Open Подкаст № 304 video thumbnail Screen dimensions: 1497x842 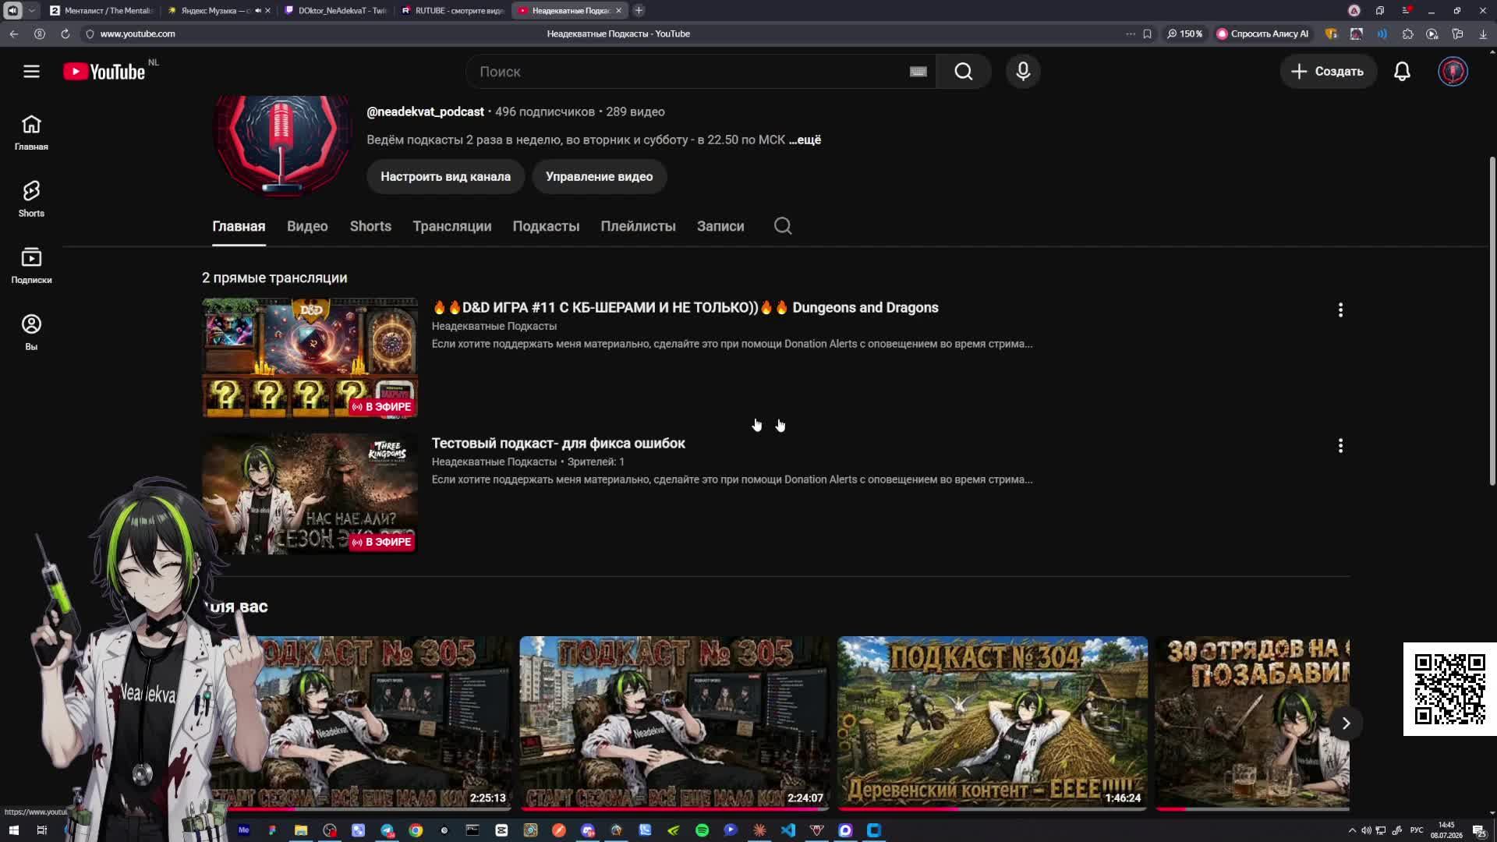coord(993,723)
